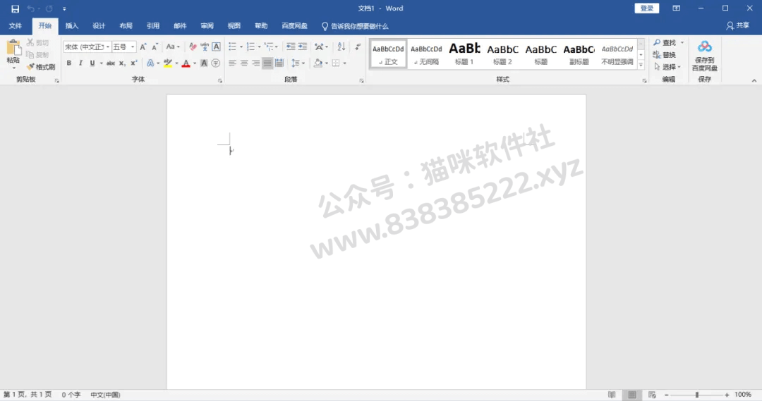The height and width of the screenshot is (401, 762).
Task: Toggle subscript formatting
Action: [123, 63]
